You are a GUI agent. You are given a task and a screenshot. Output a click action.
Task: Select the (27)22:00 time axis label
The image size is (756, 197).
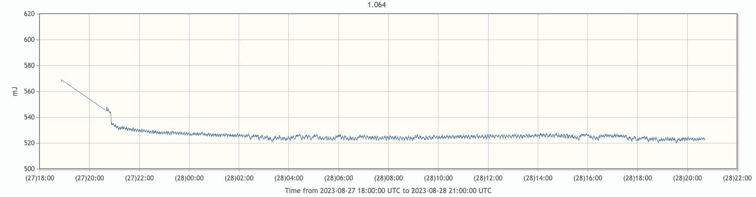(x=139, y=178)
